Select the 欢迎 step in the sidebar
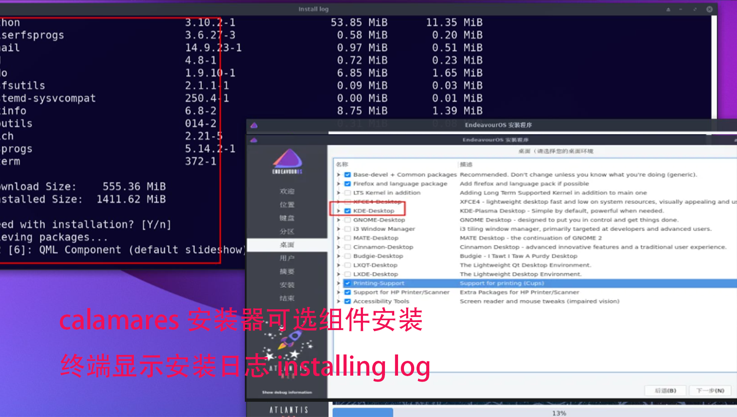 (x=287, y=191)
